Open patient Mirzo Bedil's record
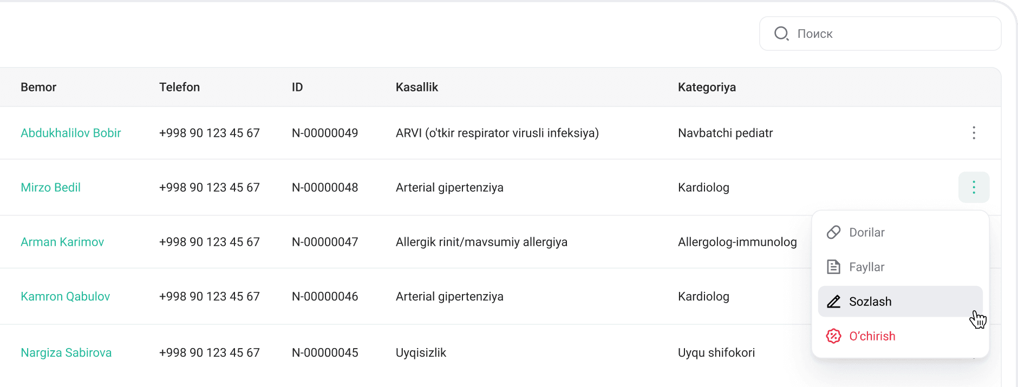Screen dimensions: 1018x387 point(50,188)
